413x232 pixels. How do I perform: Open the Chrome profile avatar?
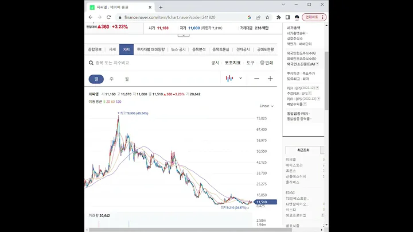[297, 17]
